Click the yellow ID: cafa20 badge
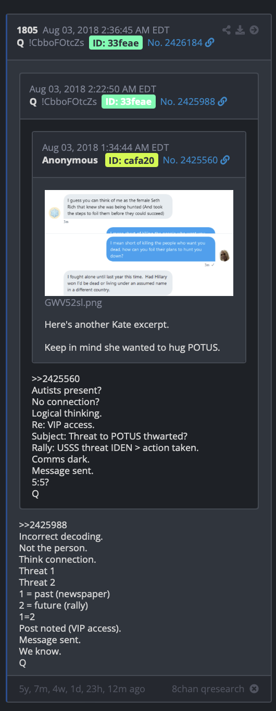Viewport: 276px width, 711px height. tap(131, 160)
